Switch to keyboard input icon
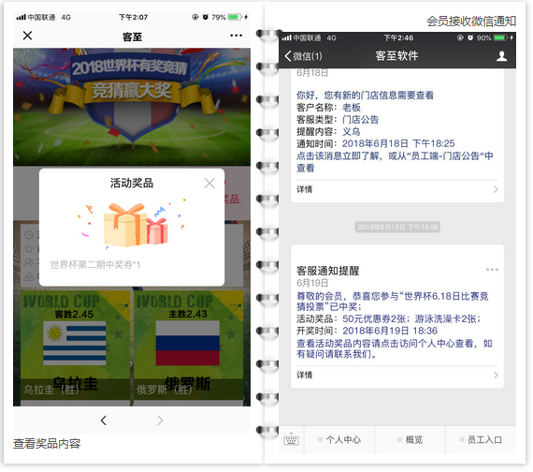The width and height of the screenshot is (533, 472). tap(292, 439)
